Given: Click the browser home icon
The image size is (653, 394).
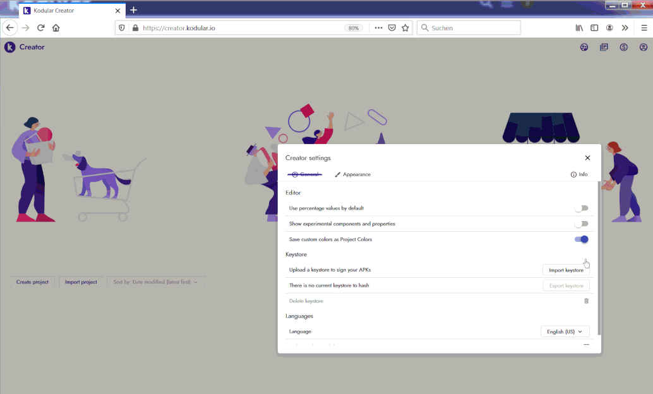Looking at the screenshot, I should [56, 28].
